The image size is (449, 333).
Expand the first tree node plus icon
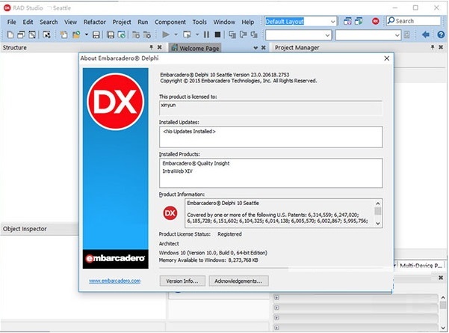tap(276, 298)
